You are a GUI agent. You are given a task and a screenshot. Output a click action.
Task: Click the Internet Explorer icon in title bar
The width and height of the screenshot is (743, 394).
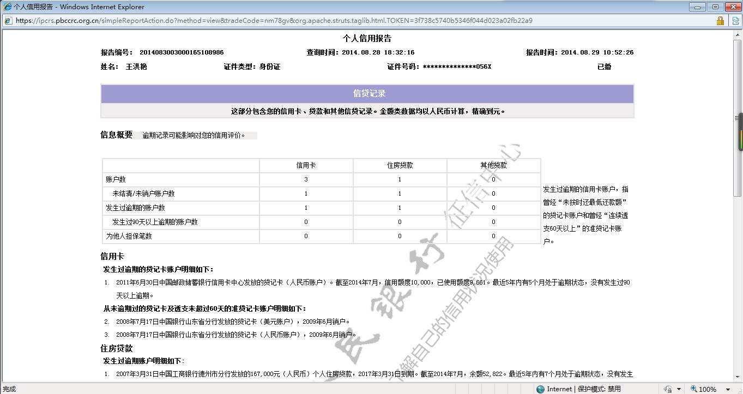[x=7, y=7]
